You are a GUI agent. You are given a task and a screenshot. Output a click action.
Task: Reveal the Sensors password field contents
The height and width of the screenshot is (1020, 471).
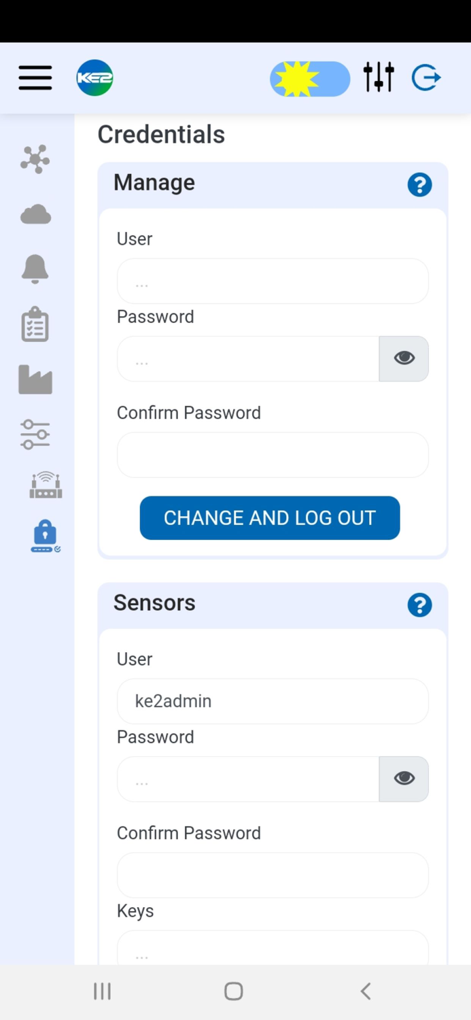pyautogui.click(x=404, y=778)
